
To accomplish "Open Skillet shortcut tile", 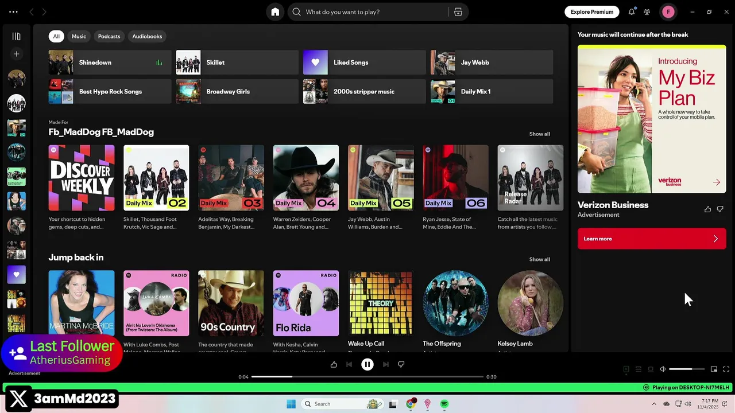I will point(237,63).
